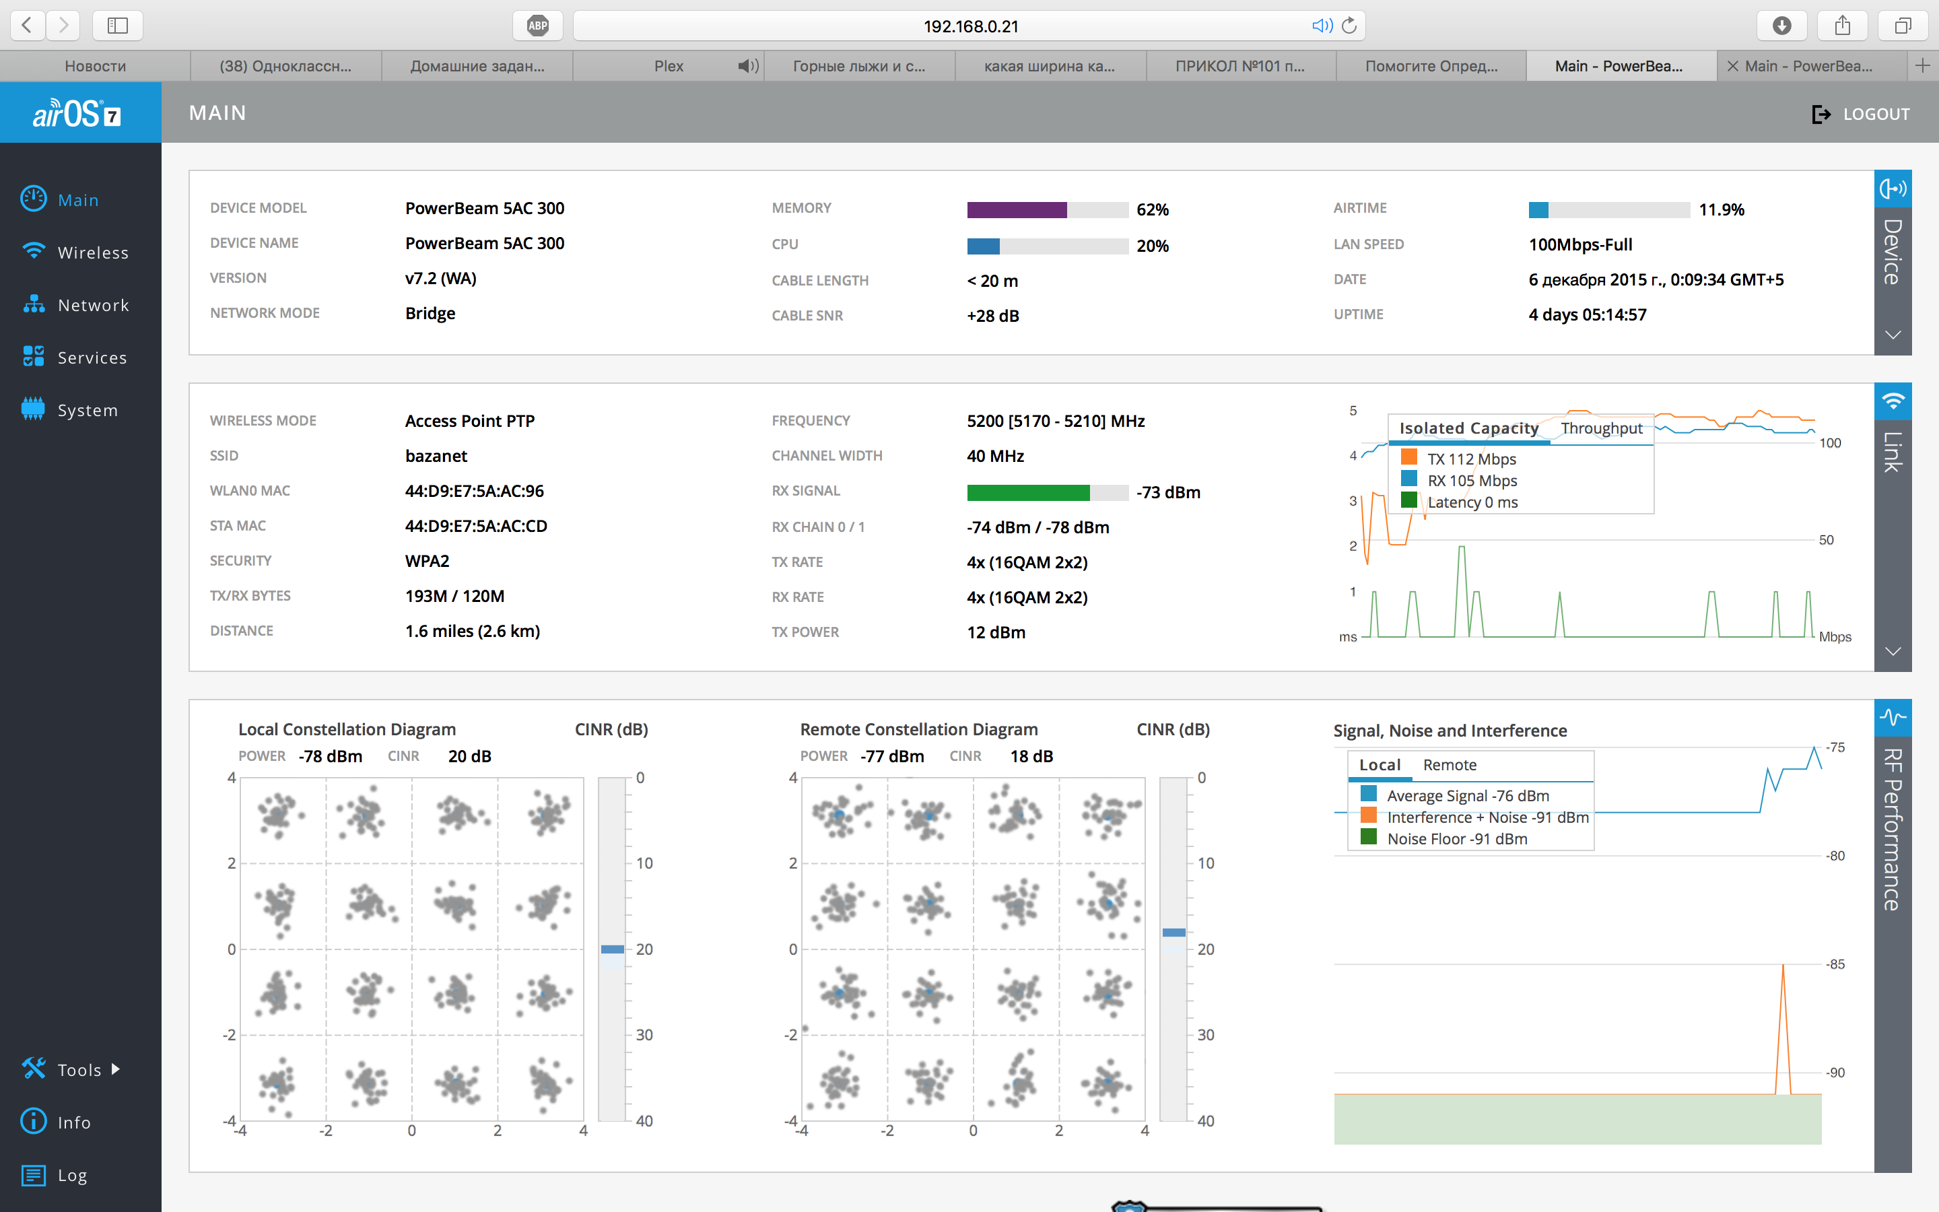The width and height of the screenshot is (1939, 1212).
Task: Click the Safari share icon
Action: pos(1843,26)
